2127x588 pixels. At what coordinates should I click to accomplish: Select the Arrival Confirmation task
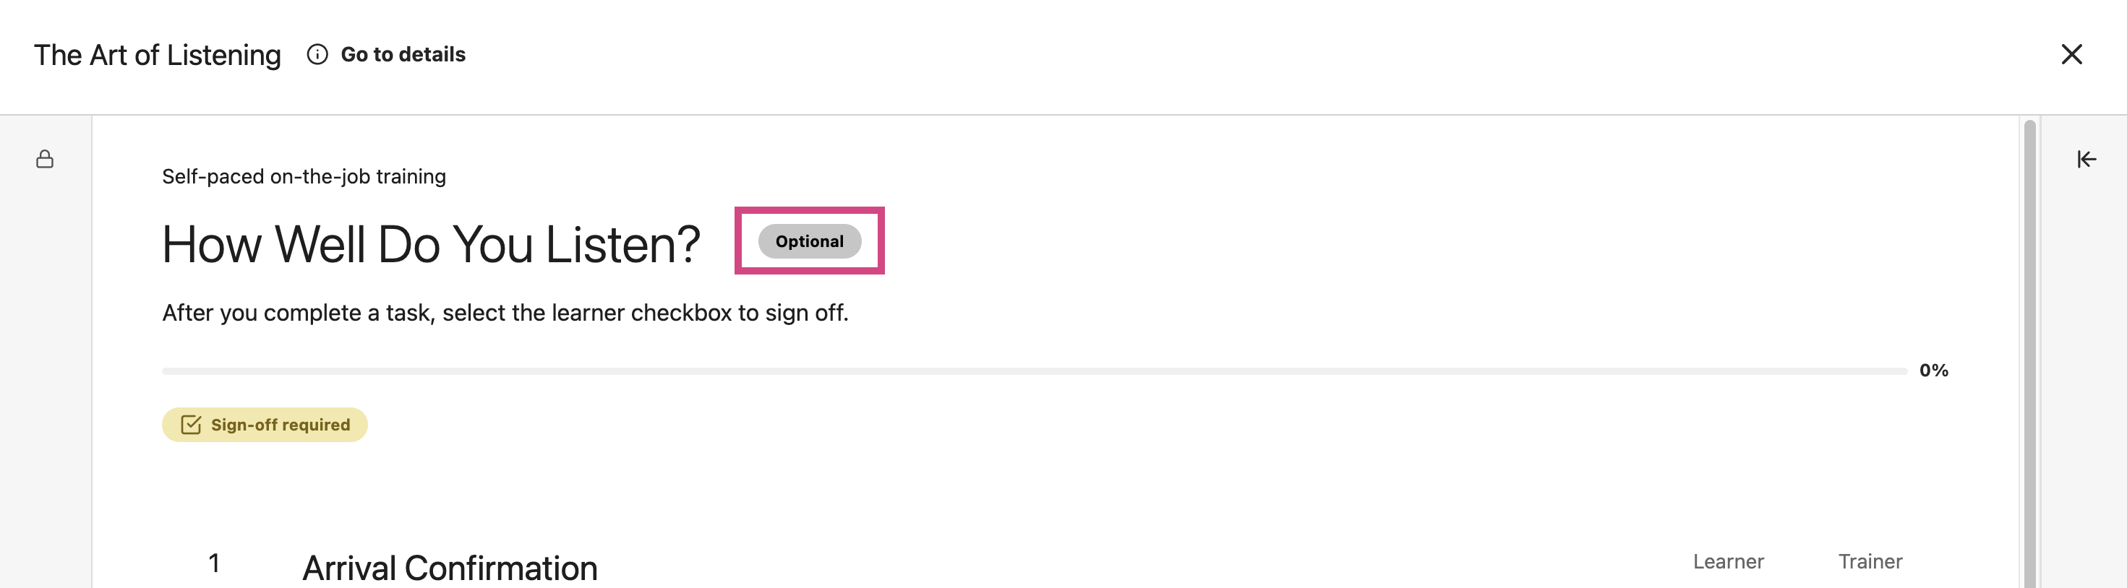[x=449, y=568]
